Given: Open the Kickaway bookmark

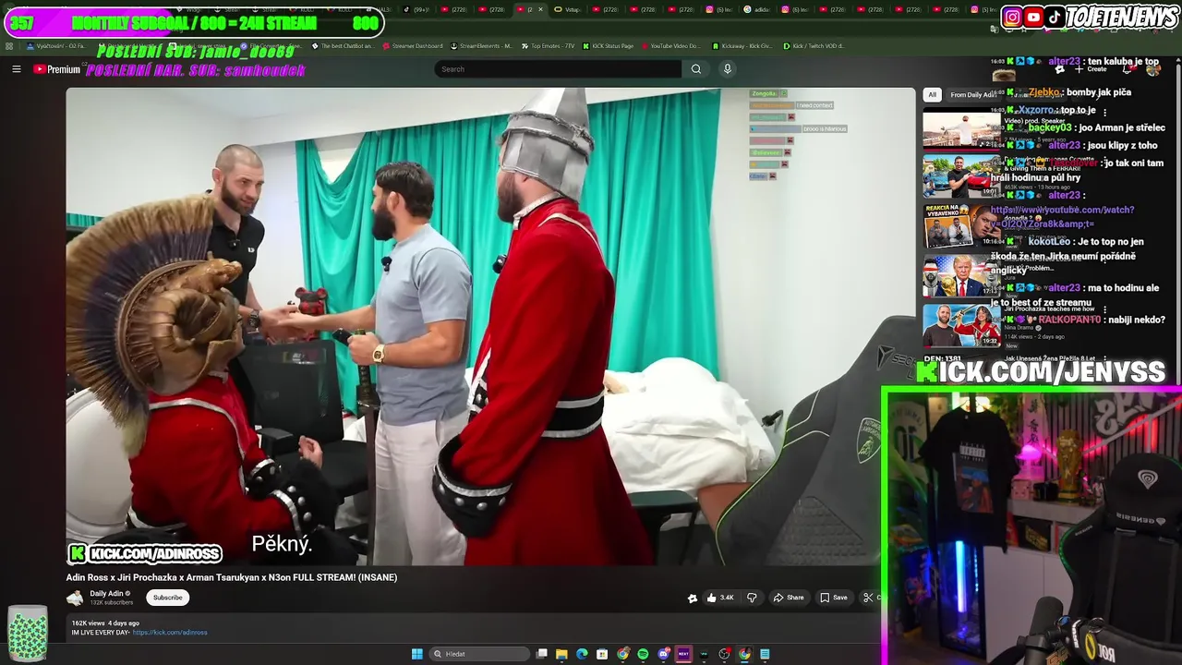Looking at the screenshot, I should point(742,45).
